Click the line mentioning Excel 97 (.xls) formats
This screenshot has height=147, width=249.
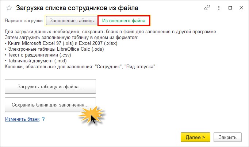point(61,43)
